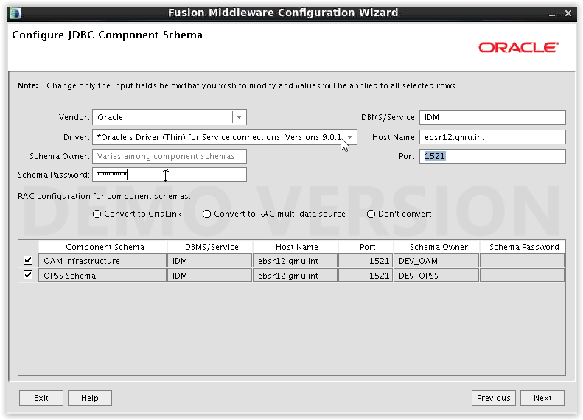
Task: Minimize the Configuration Wizard window
Action: tap(552, 14)
